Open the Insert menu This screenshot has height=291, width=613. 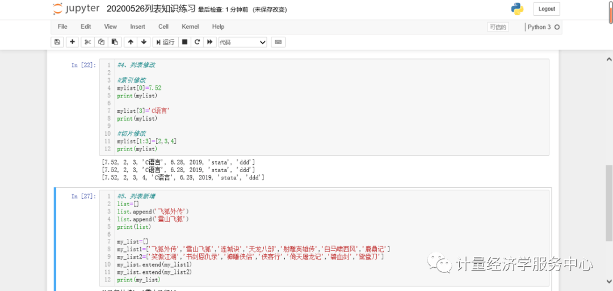[137, 27]
